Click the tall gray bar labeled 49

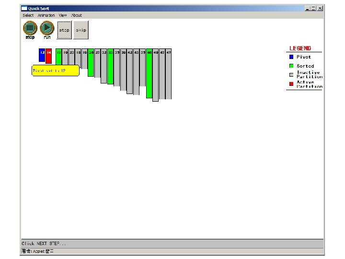pos(156,75)
